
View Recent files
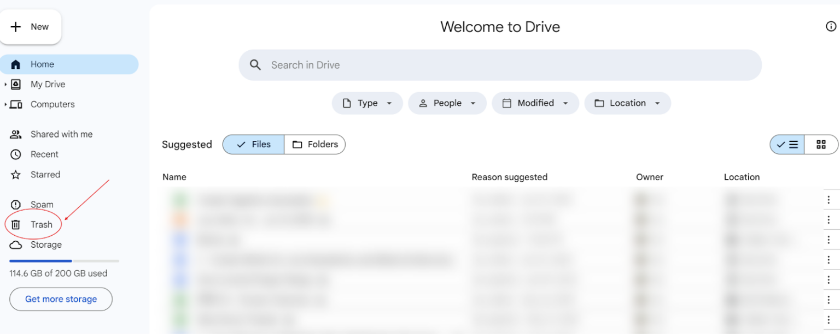(x=44, y=154)
